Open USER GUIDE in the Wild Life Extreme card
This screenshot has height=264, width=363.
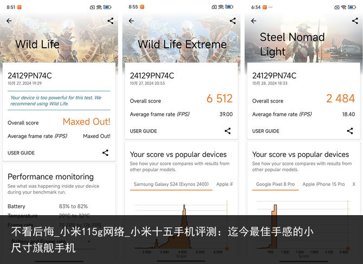(x=143, y=131)
